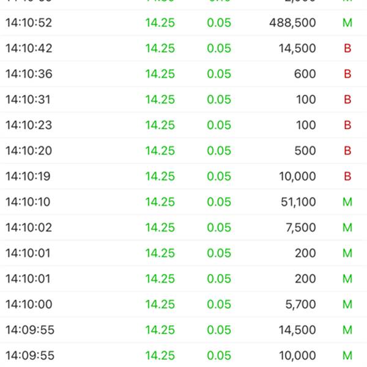
Task: Click the 600 volume value
Action: pyautogui.click(x=305, y=75)
